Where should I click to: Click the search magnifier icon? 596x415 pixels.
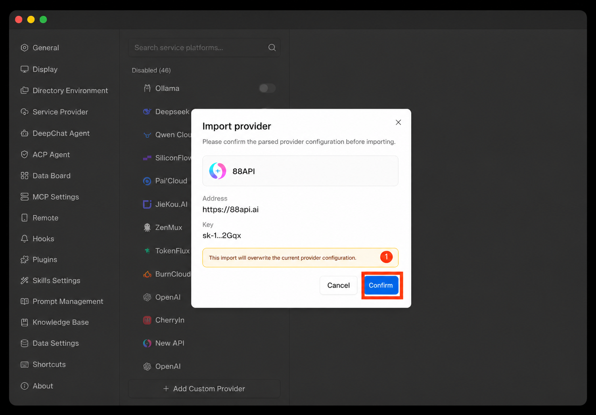(272, 48)
